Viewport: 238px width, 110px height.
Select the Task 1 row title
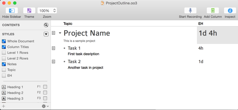point(74,48)
